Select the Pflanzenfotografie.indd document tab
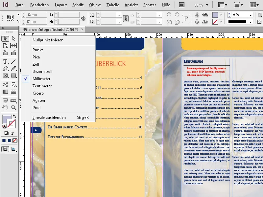 point(50,30)
